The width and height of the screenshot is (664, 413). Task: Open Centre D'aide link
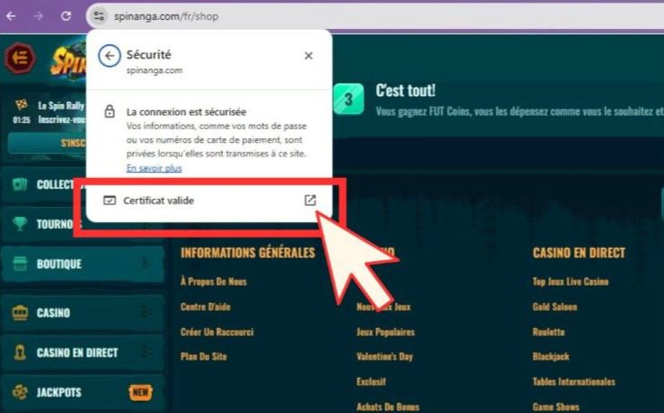coord(205,306)
